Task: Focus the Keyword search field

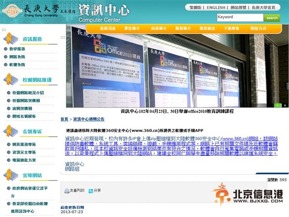Action: (240, 18)
